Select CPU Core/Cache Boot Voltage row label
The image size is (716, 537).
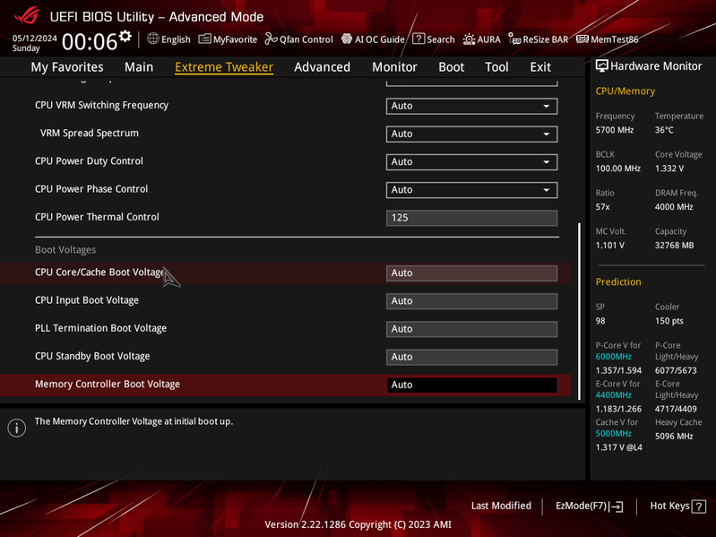99,273
